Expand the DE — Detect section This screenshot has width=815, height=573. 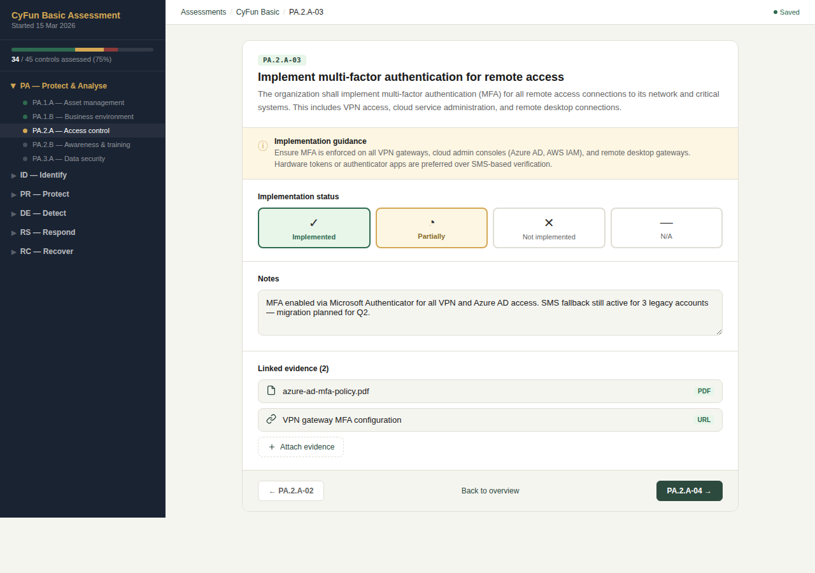43,213
